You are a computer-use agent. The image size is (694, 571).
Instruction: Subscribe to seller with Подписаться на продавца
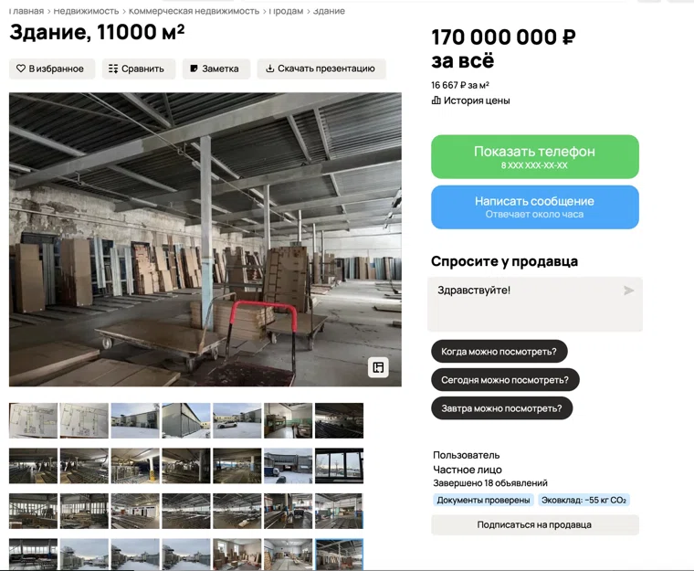coord(535,524)
